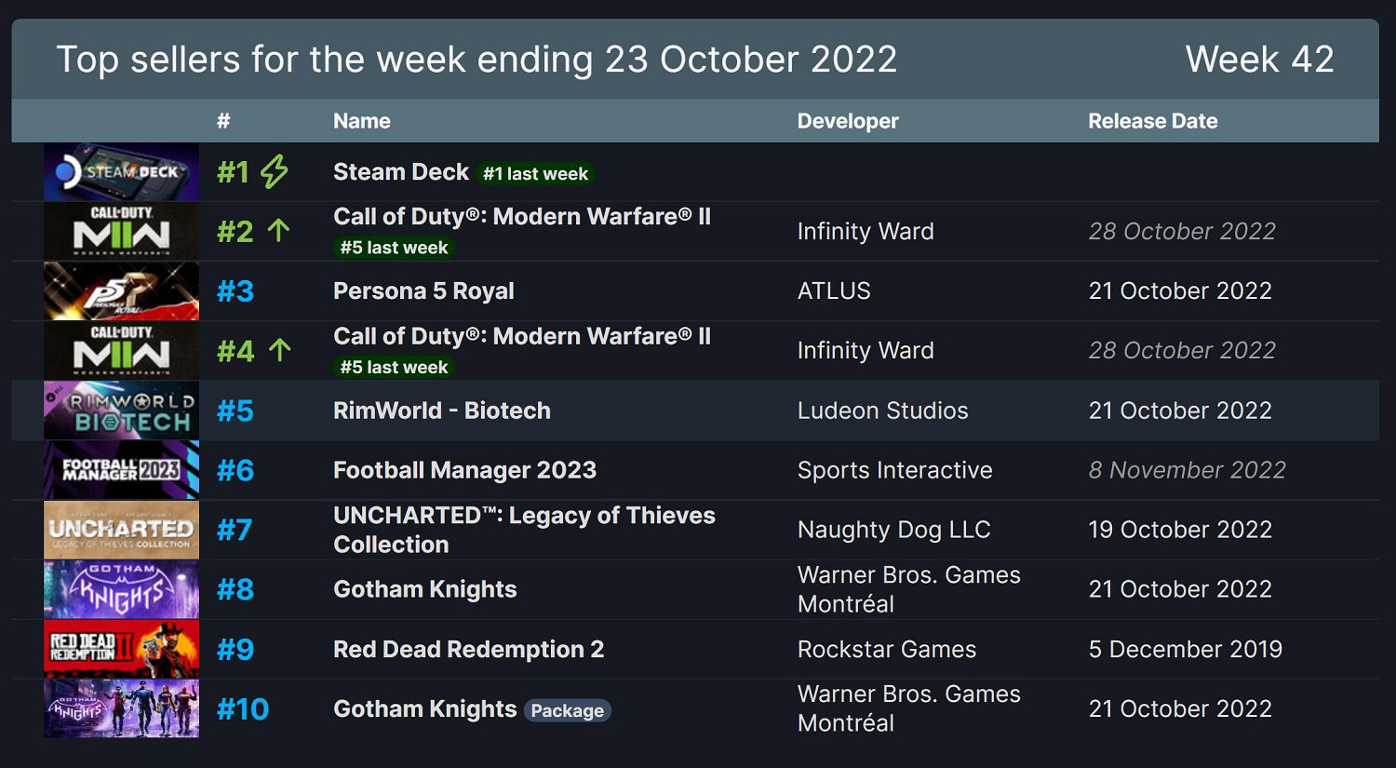1396x768 pixels.
Task: Click the Steam Deck thumbnail image
Action: (x=121, y=172)
